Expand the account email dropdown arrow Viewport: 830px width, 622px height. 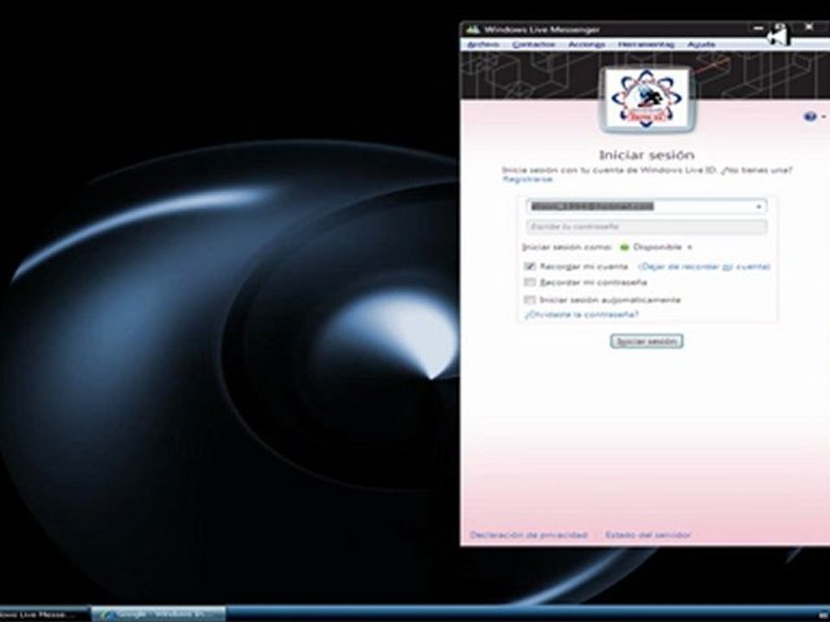pos(758,206)
